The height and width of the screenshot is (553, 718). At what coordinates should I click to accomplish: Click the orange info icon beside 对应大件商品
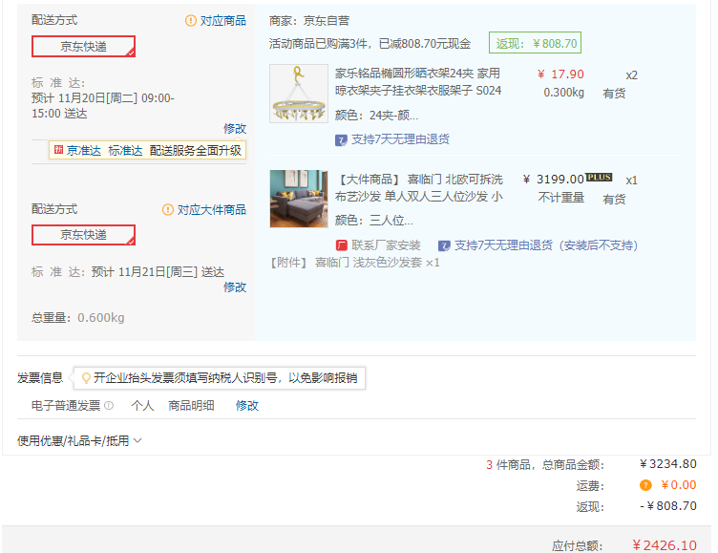(x=168, y=210)
